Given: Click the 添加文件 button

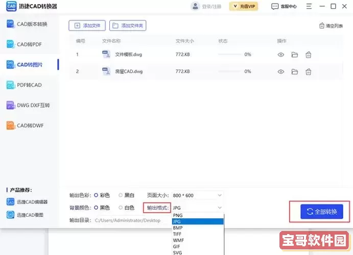Looking at the screenshot, I should coord(87,25).
